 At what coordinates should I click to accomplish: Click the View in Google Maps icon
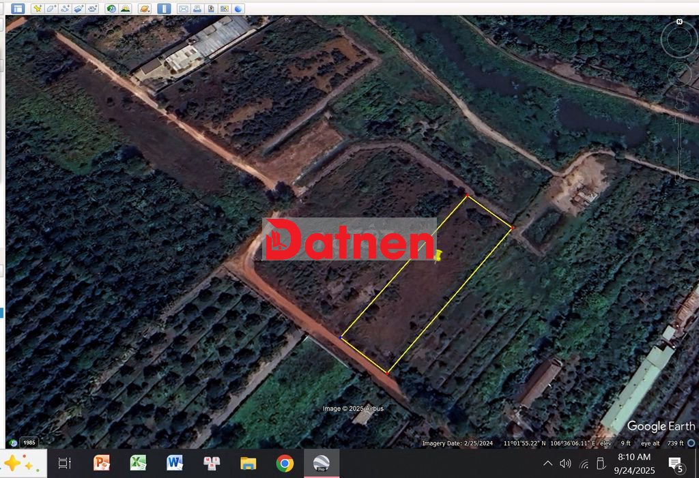pyautogui.click(x=225, y=9)
